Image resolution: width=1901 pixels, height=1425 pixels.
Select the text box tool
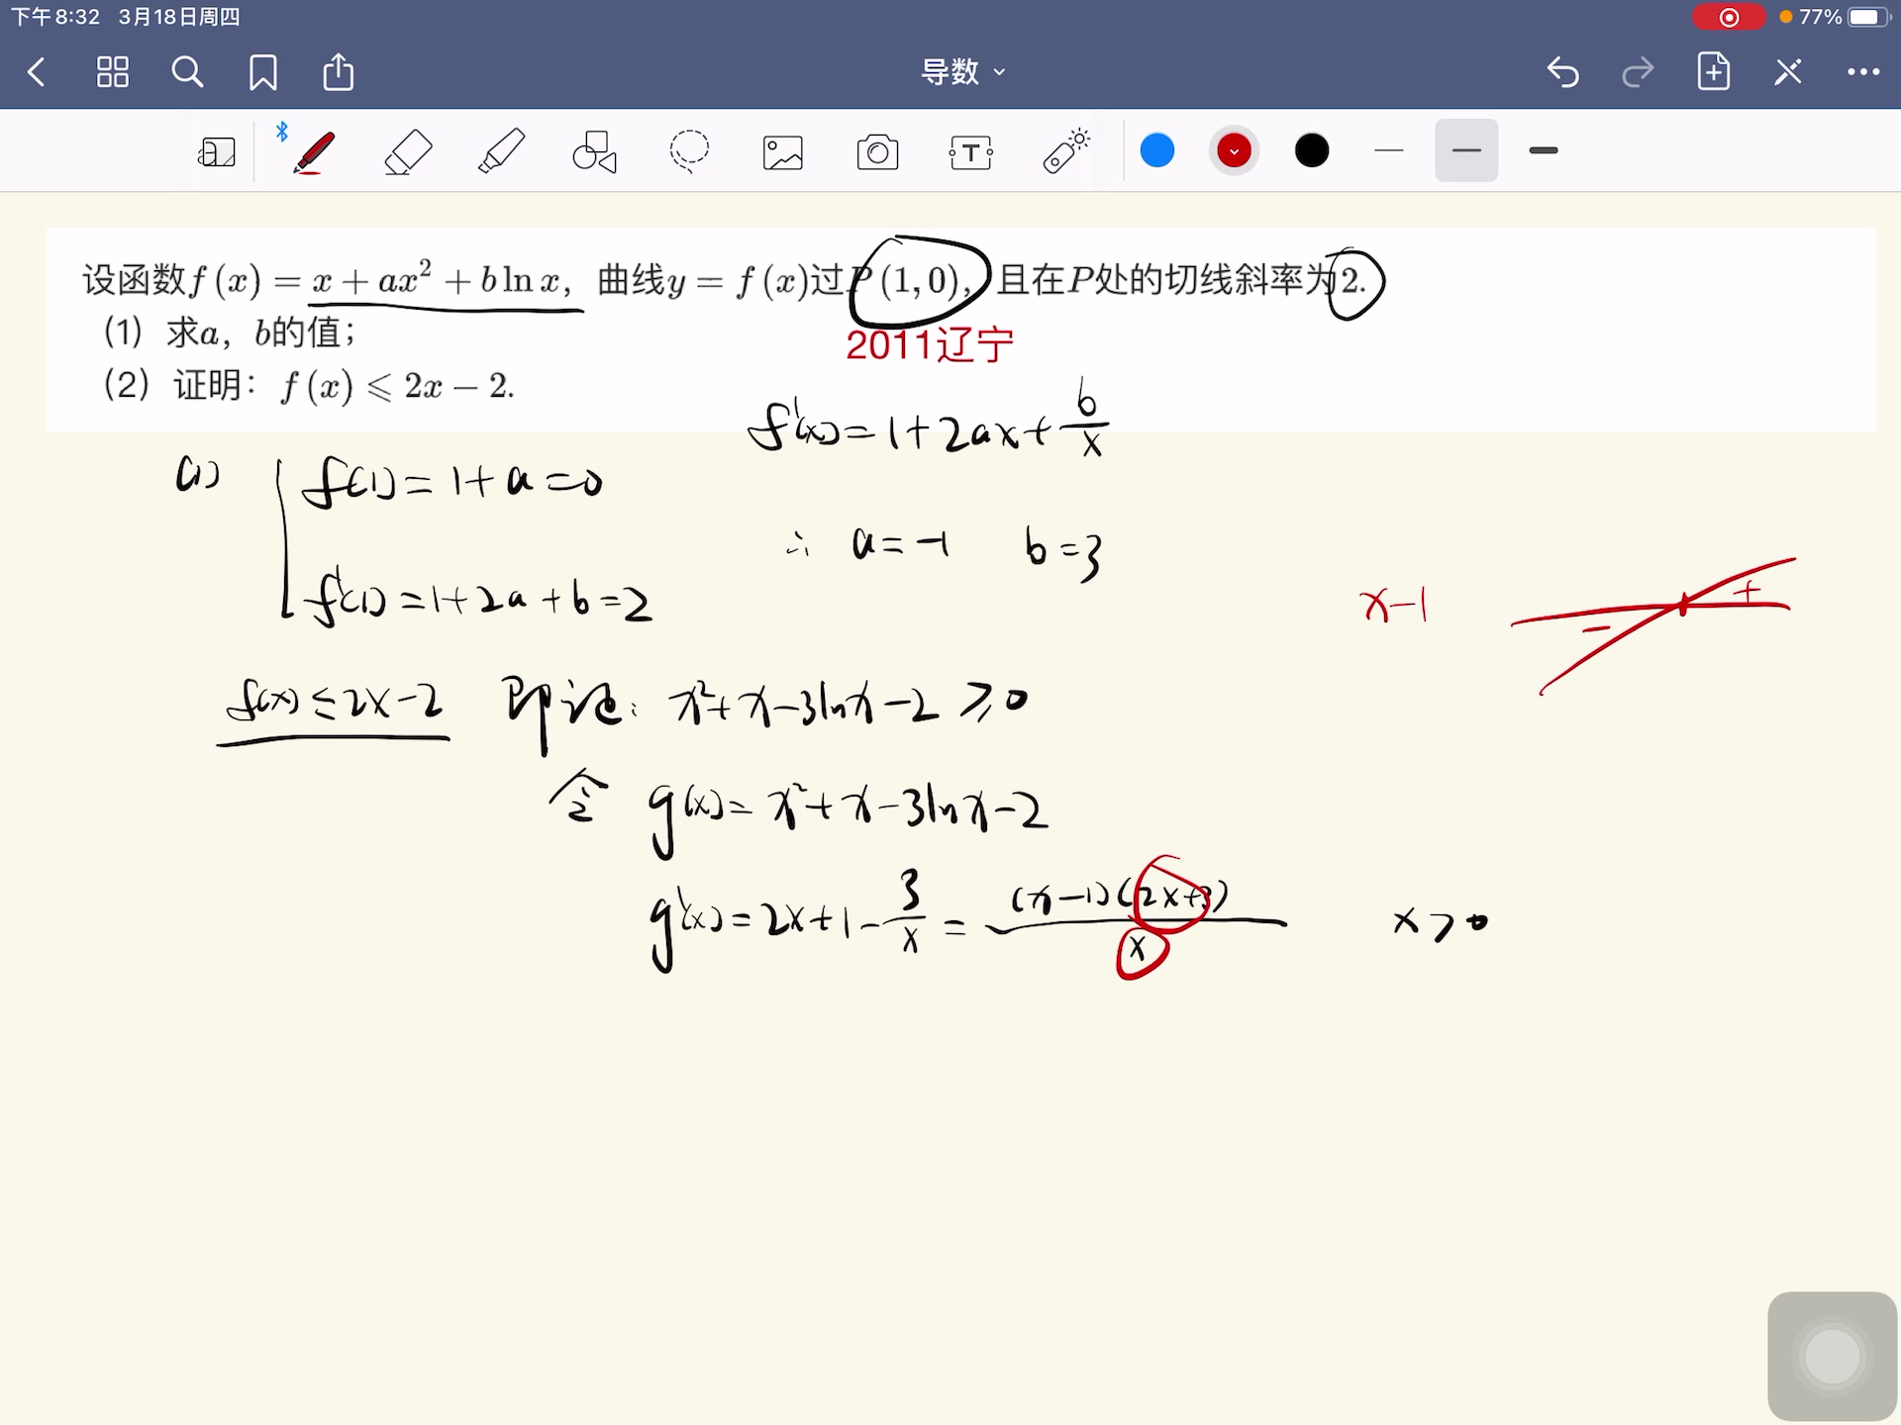(x=970, y=150)
